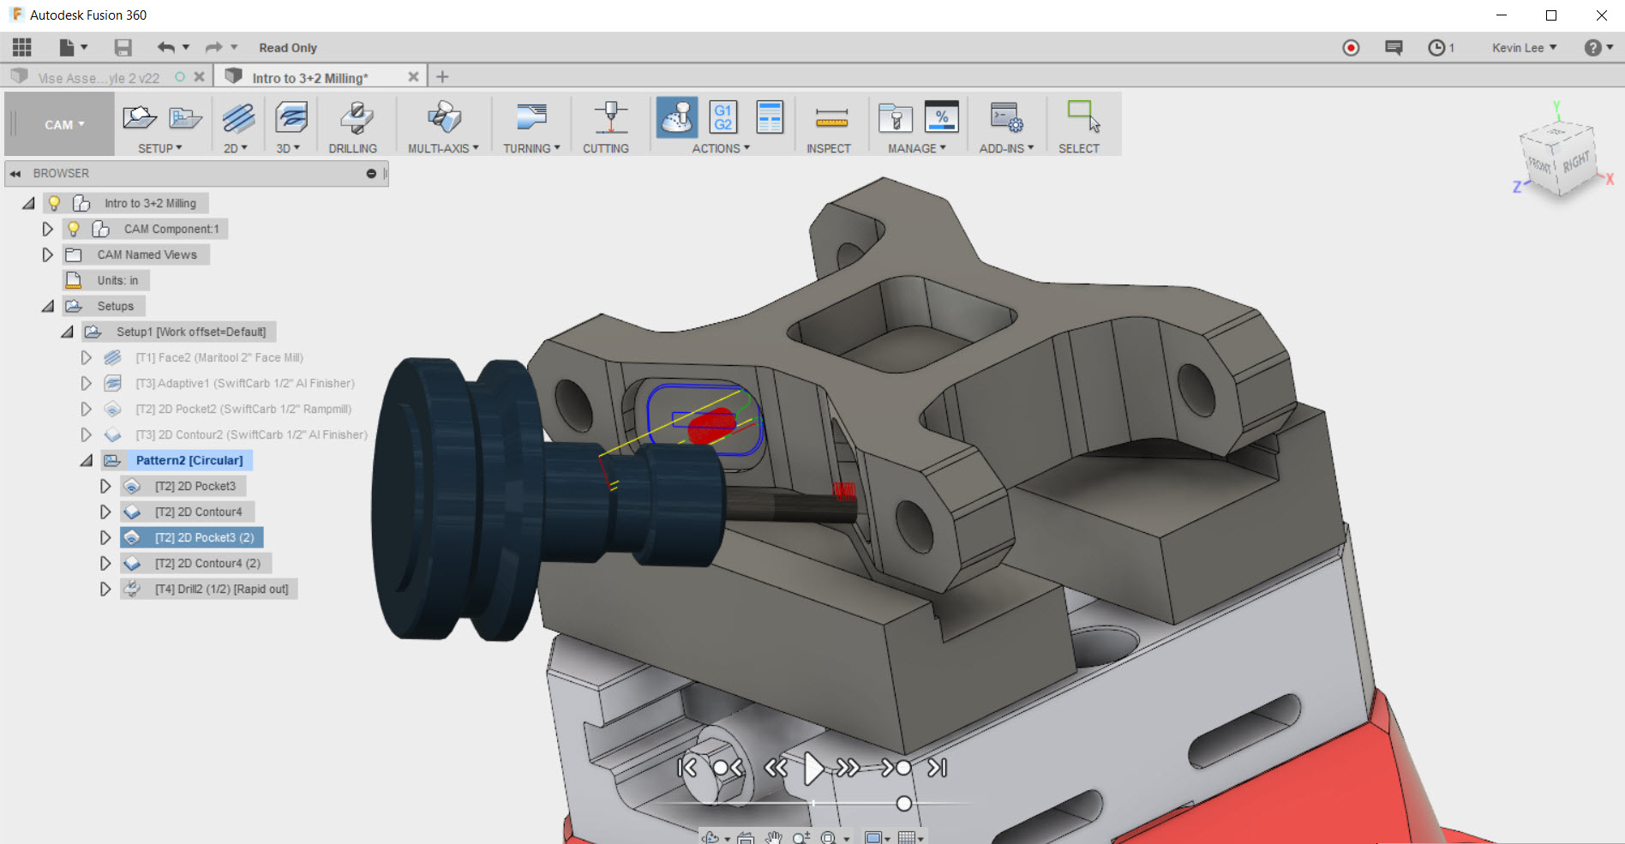
Task: Toggle visibility bulb for Intro to 3+2 Milling
Action: (54, 203)
